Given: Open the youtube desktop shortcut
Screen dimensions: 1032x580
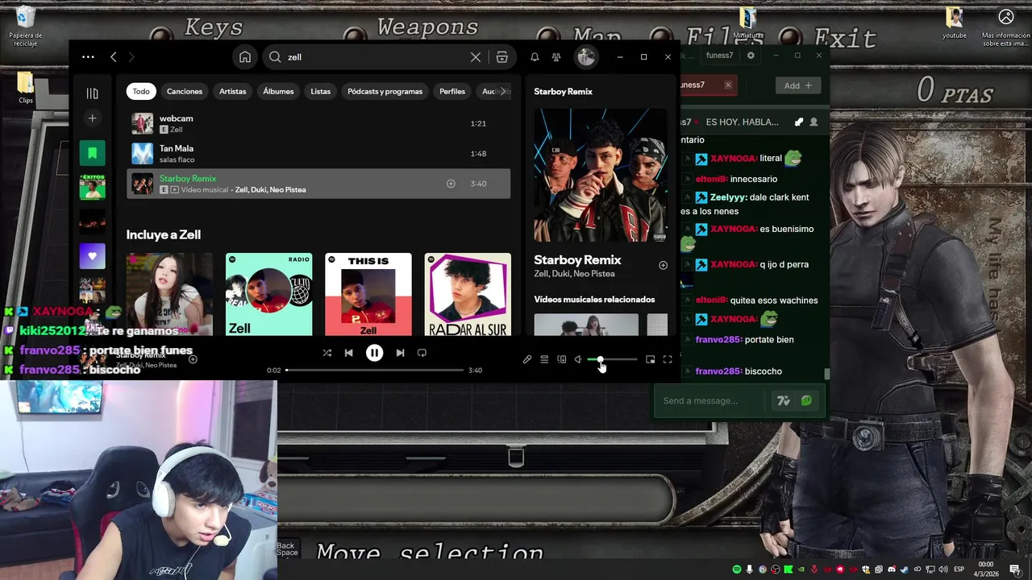Looking at the screenshot, I should point(955,23).
